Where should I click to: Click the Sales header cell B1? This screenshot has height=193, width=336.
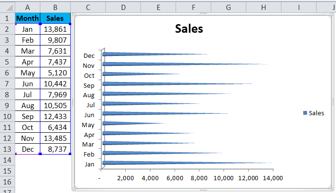(x=55, y=18)
